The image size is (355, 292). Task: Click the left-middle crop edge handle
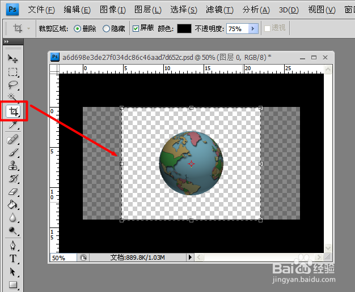(x=121, y=164)
